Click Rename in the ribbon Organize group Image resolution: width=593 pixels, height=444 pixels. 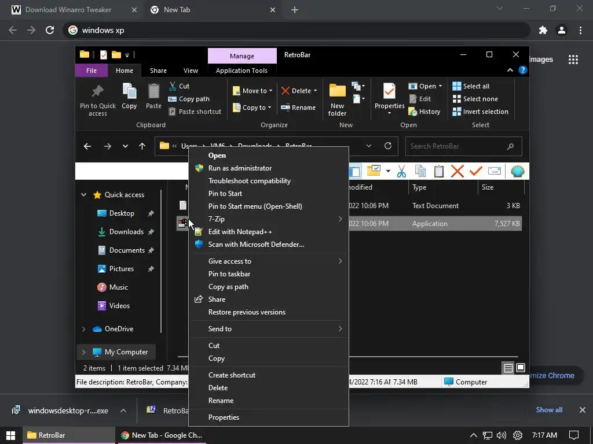click(x=298, y=108)
